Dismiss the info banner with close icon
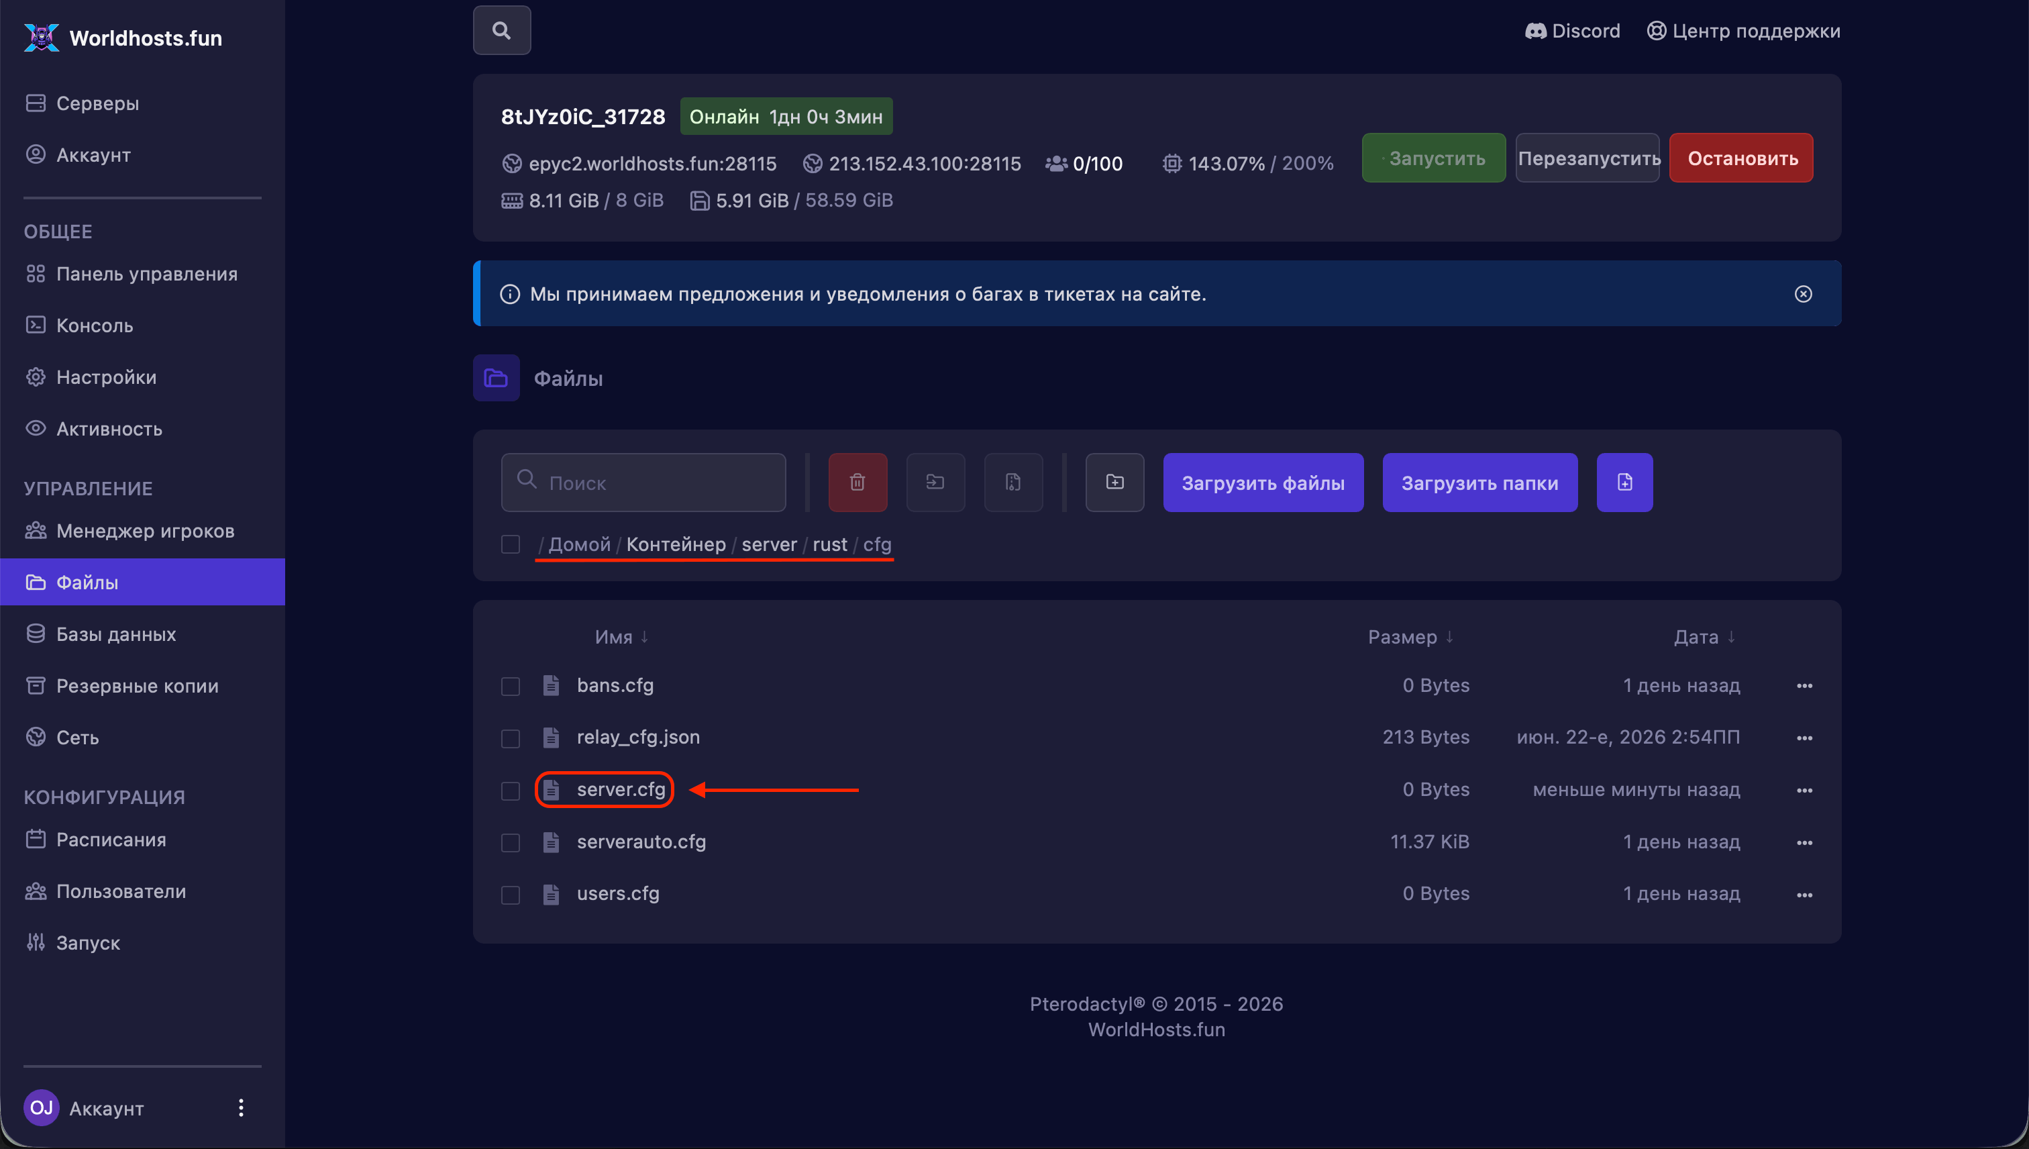The height and width of the screenshot is (1149, 2029). click(1804, 293)
